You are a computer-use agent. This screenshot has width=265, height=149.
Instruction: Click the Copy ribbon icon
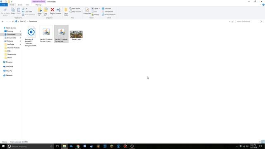point(13,11)
